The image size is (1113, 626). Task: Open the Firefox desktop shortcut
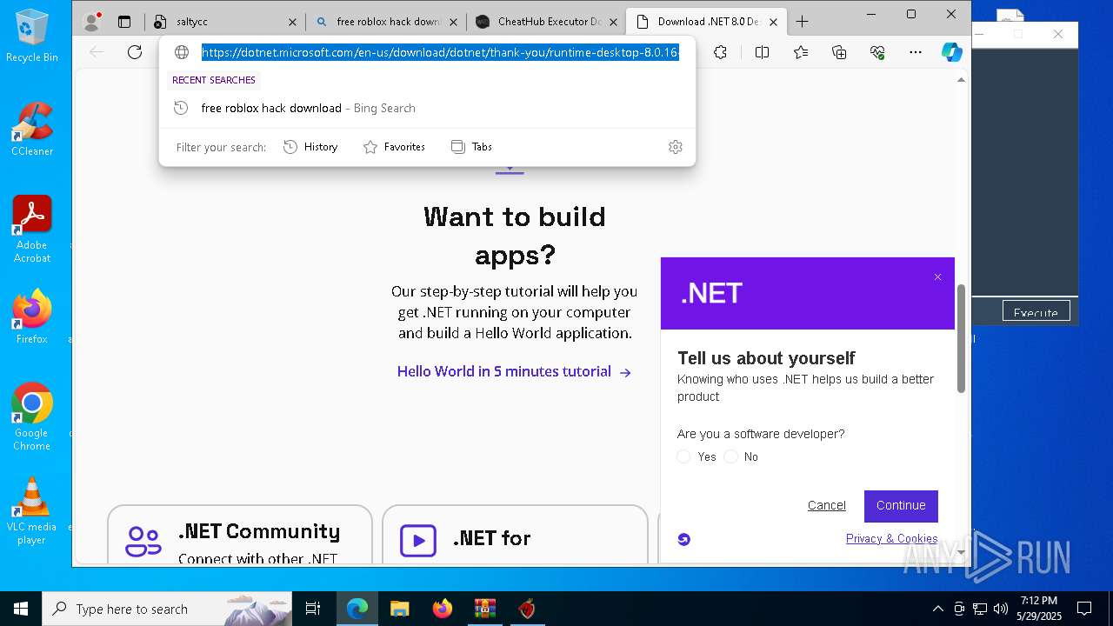coord(32,317)
